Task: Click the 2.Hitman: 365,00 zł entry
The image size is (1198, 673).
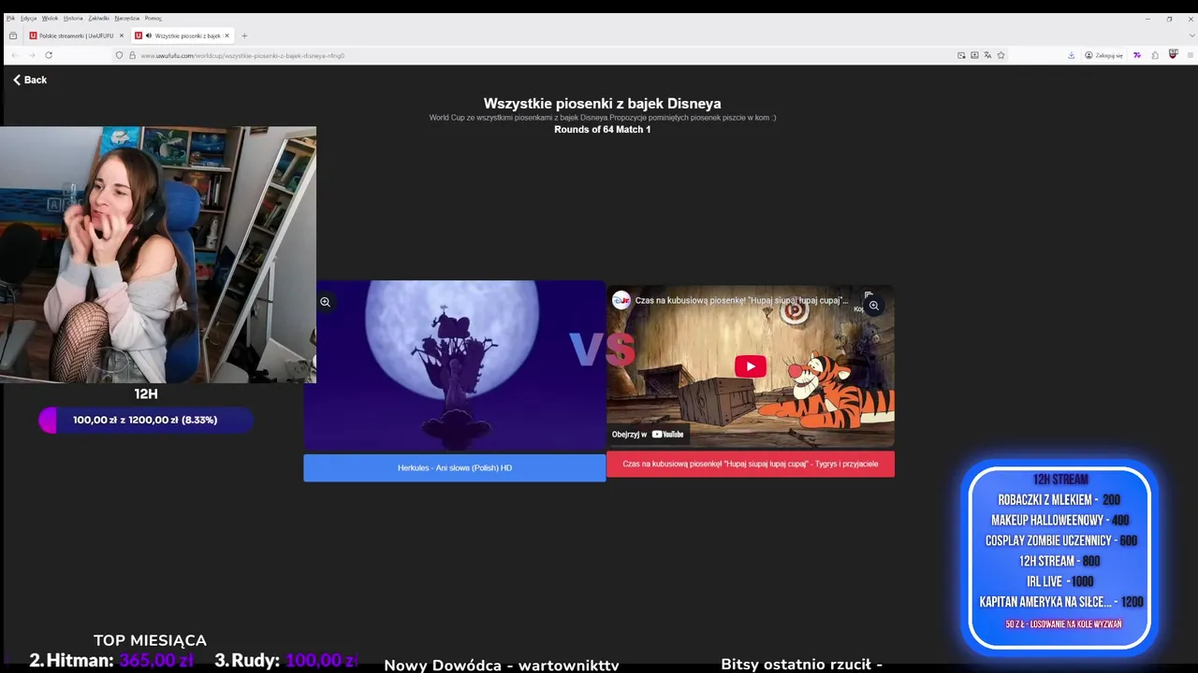Action: point(111,661)
